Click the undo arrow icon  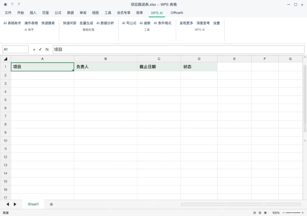pos(12,4)
